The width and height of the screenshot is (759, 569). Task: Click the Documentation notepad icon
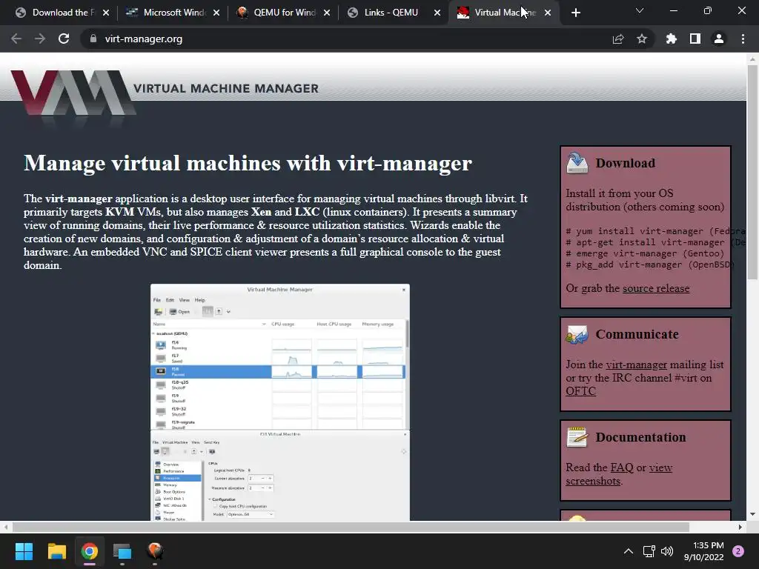point(577,437)
